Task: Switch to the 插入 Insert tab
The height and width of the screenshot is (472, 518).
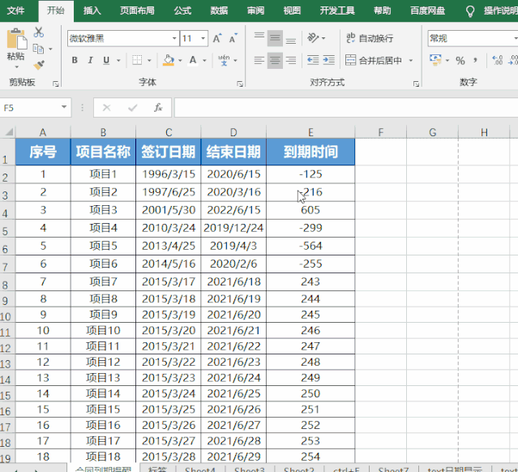Action: point(92,11)
